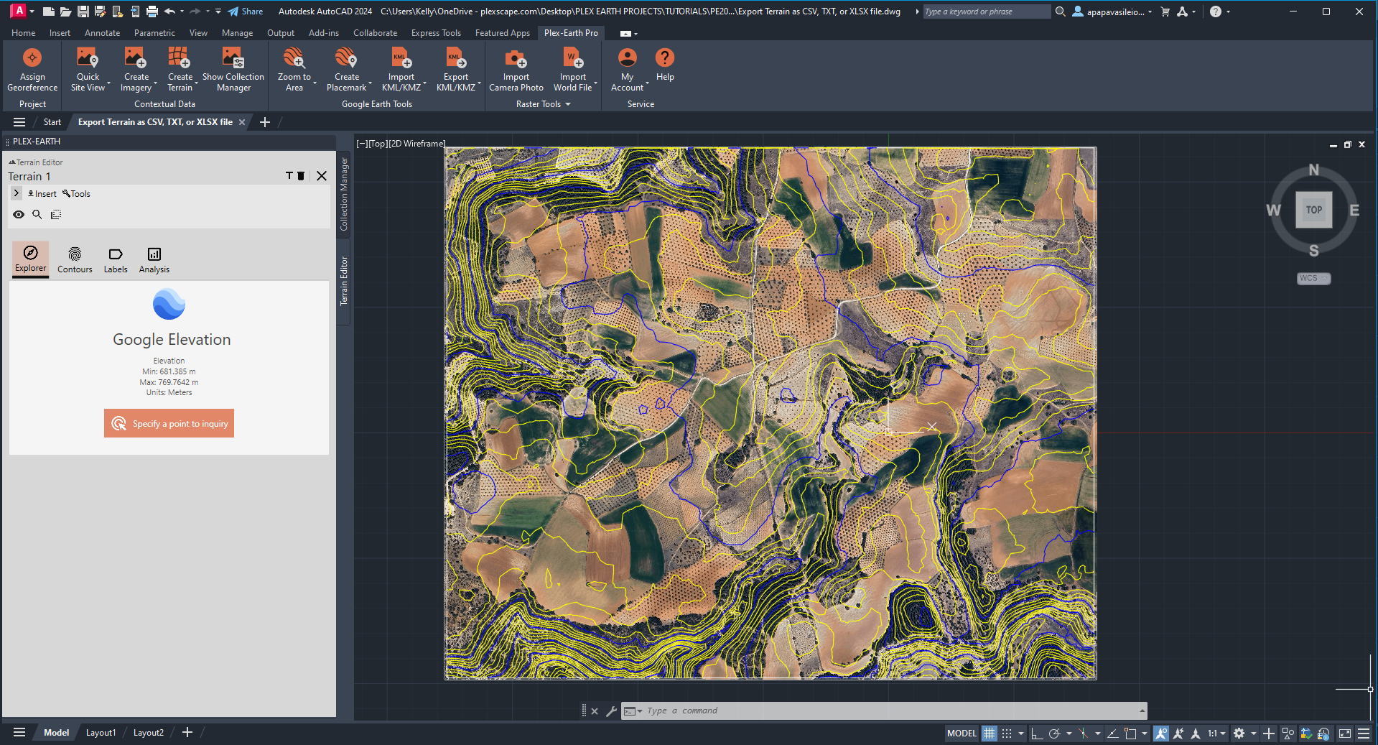
Task: Click the Save icon in the quick access toolbar
Action: (83, 11)
